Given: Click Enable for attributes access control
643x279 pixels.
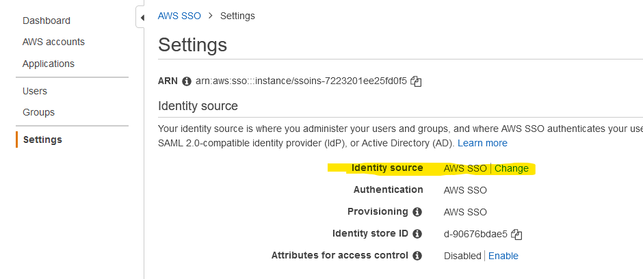Looking at the screenshot, I should (x=503, y=256).
